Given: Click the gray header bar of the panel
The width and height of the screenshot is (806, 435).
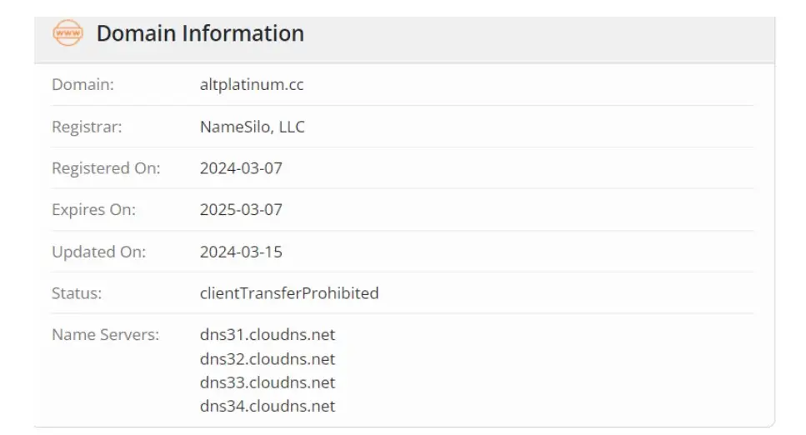Looking at the screenshot, I should [404, 40].
